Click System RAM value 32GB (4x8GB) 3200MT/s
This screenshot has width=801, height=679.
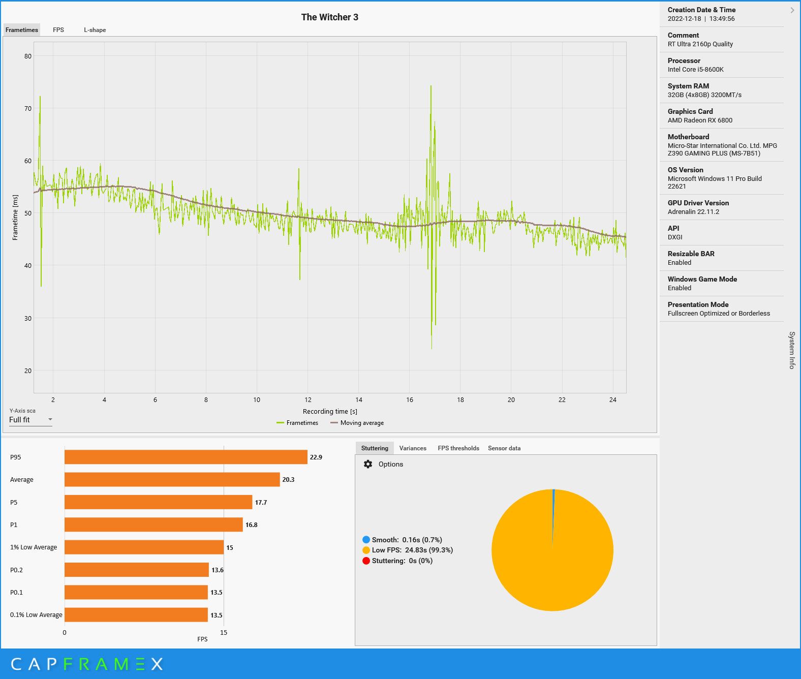[704, 95]
